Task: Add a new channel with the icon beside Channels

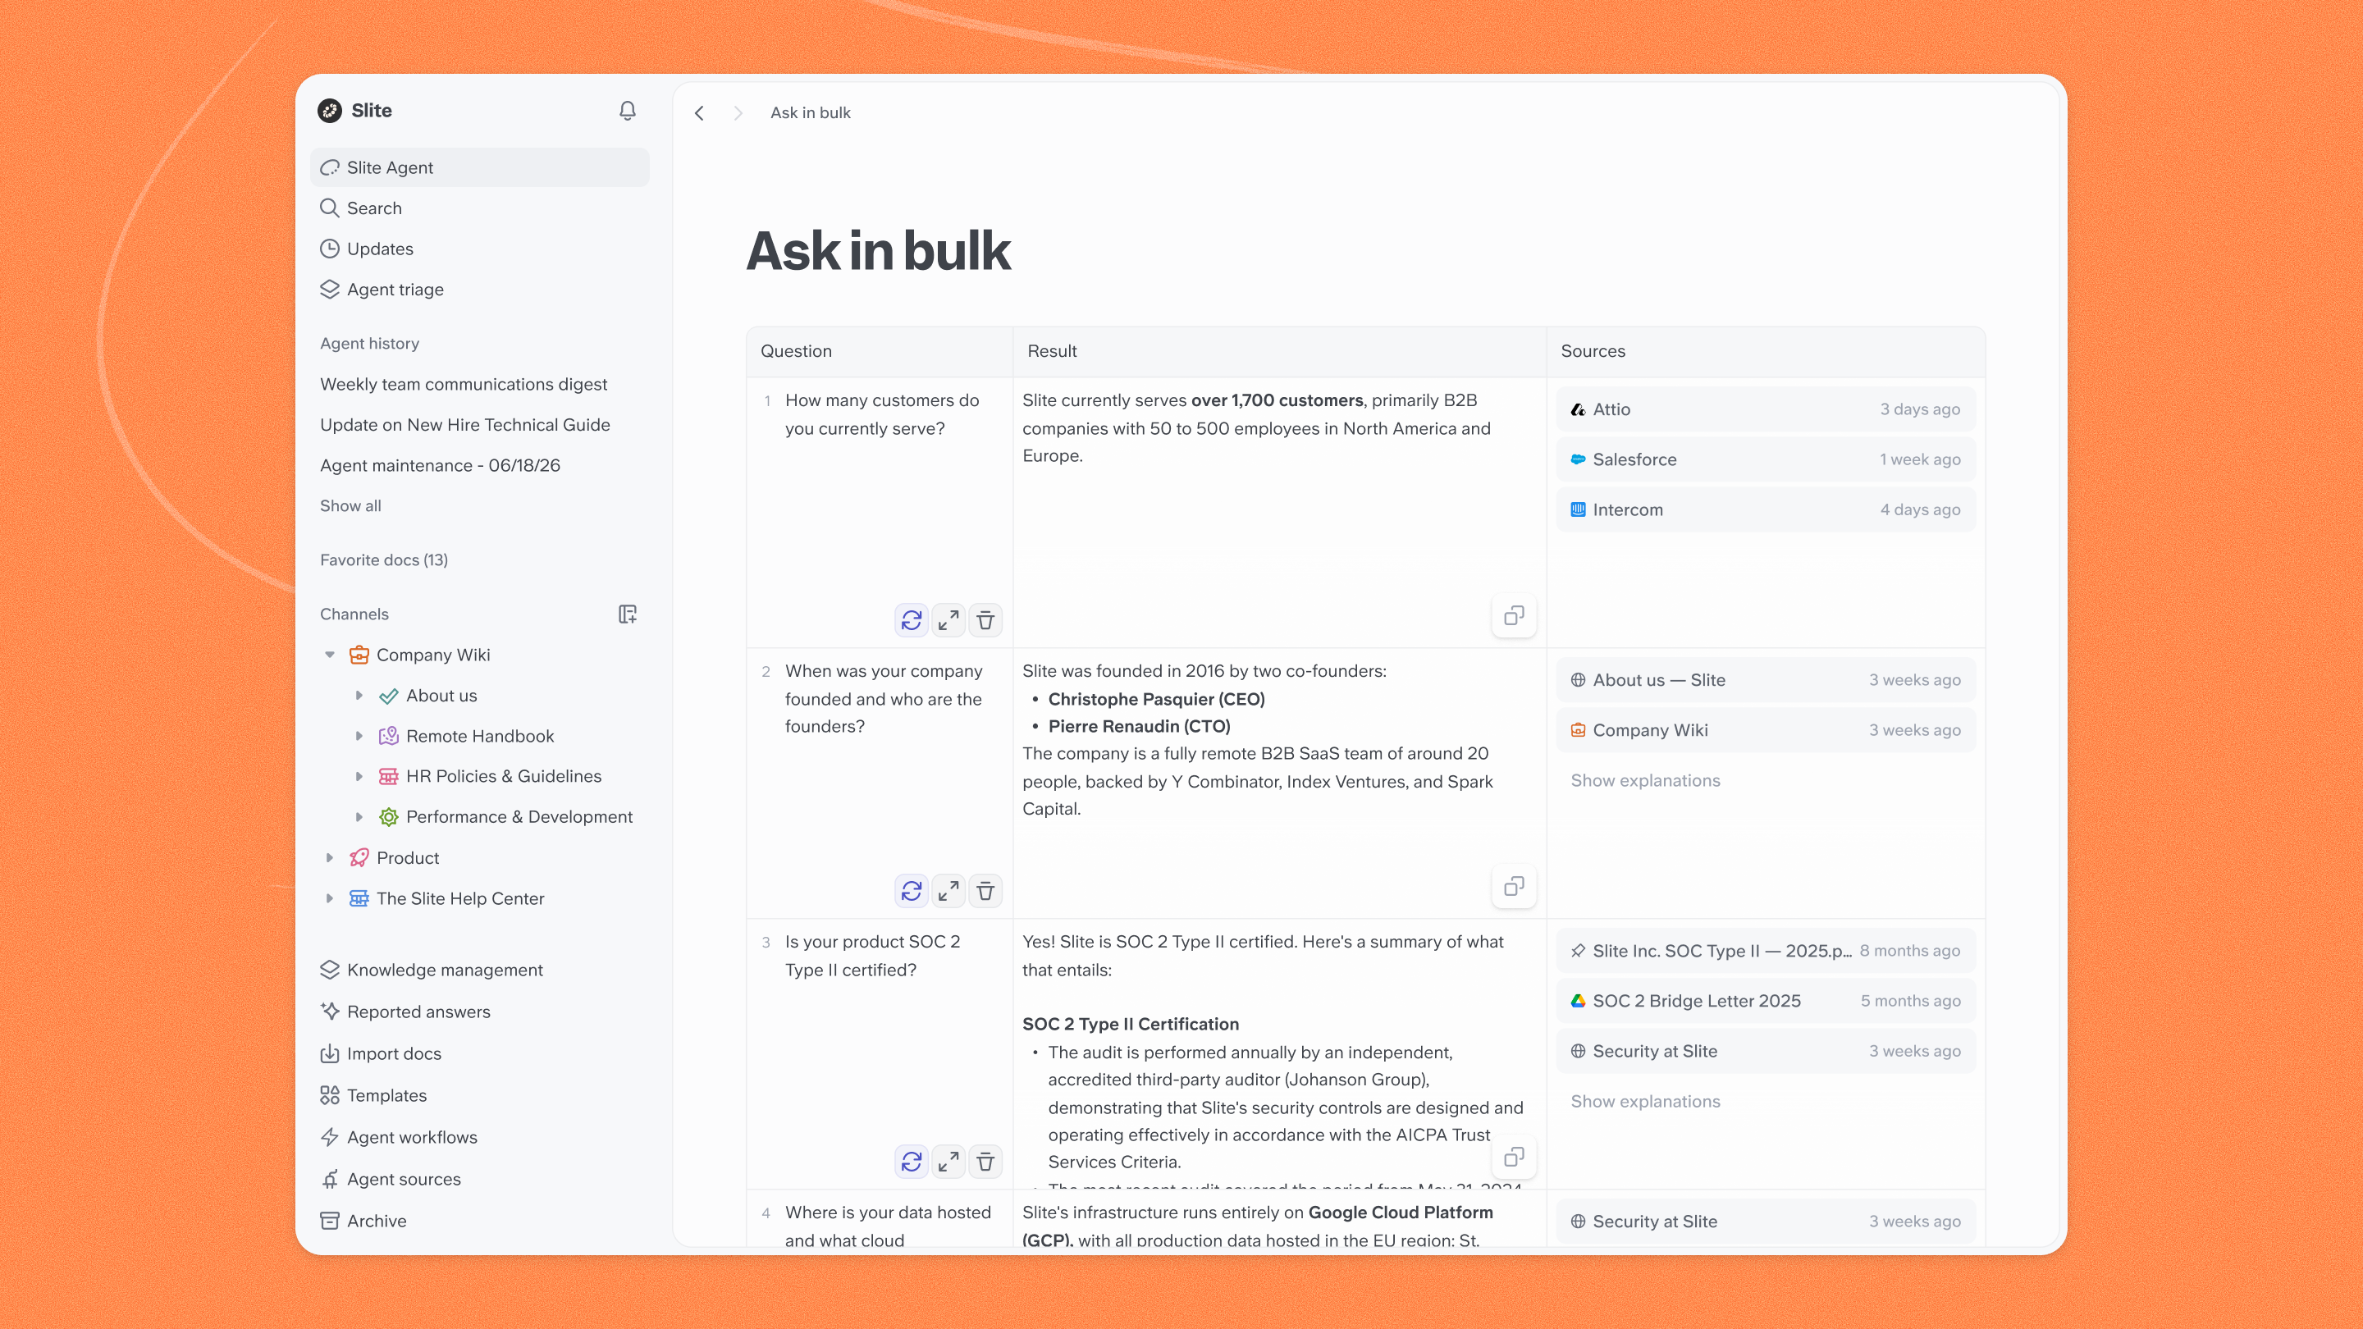Action: click(x=628, y=614)
